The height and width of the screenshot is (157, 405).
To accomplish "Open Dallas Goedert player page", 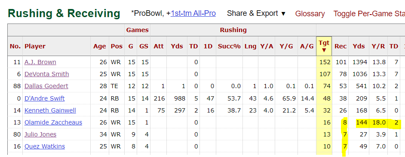I will 46,86.
